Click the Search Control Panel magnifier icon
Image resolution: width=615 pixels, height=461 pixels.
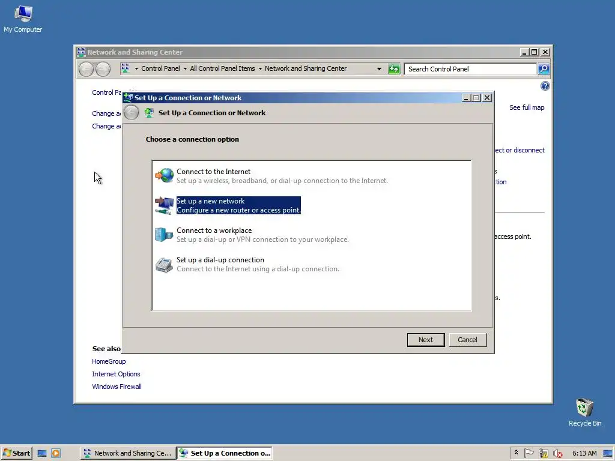(x=543, y=69)
